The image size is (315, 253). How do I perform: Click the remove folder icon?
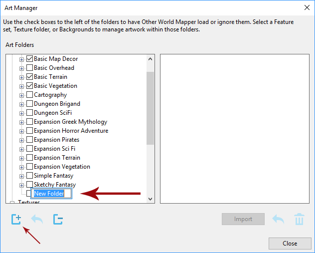(x=58, y=219)
